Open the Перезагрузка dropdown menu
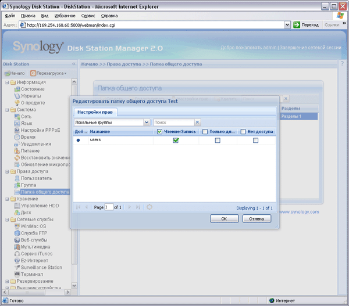This screenshot has width=349, height=306. pyautogui.click(x=48, y=73)
